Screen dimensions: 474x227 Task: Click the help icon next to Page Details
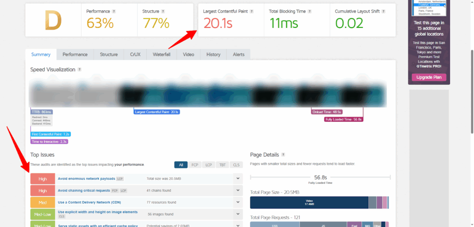283,155
